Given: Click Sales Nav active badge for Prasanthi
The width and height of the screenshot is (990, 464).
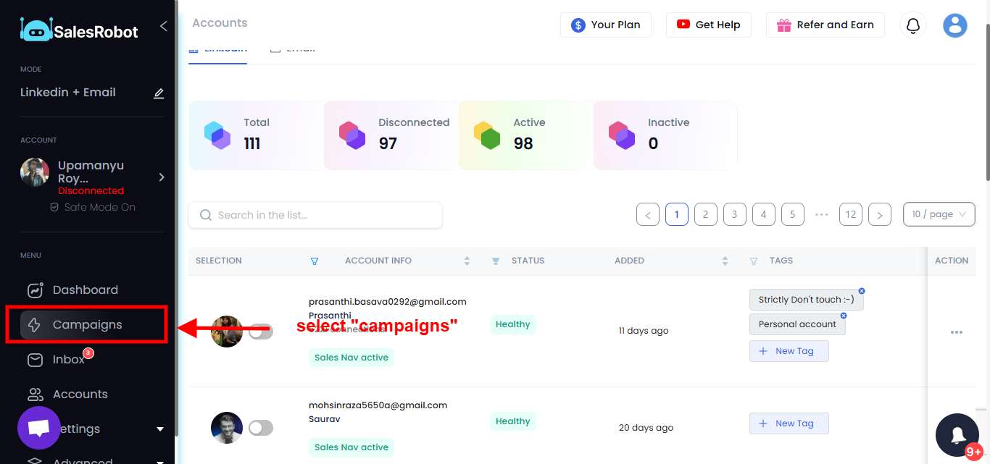Looking at the screenshot, I should click(352, 358).
